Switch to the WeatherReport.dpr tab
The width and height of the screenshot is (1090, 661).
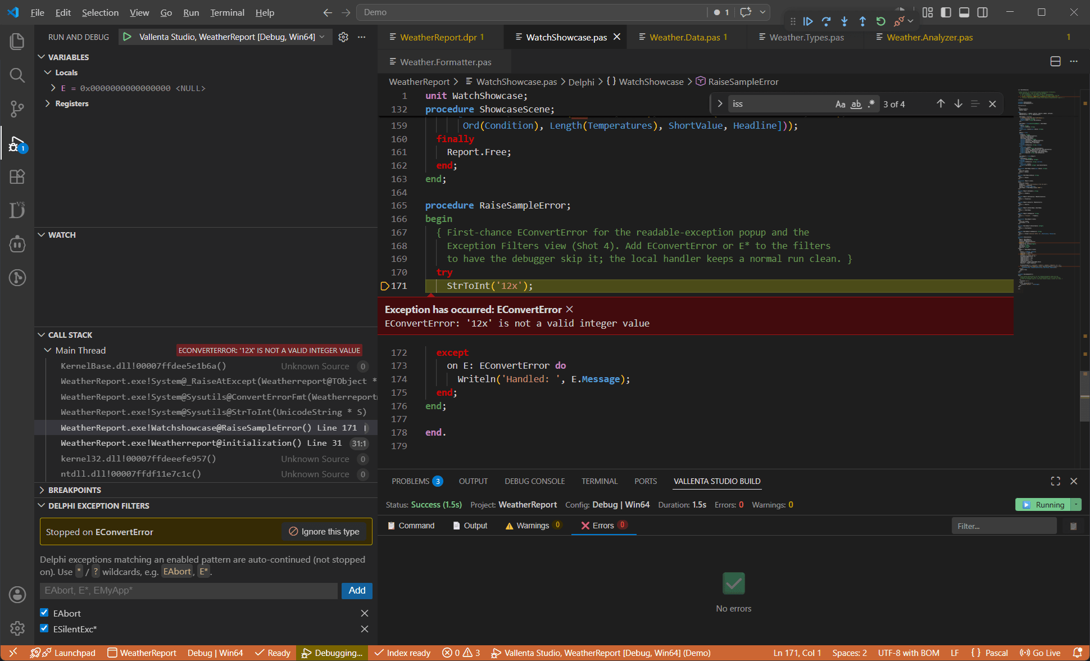tap(438, 37)
